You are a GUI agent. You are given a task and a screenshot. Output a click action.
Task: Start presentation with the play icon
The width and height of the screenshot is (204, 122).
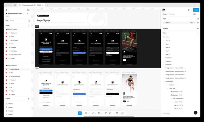point(189,10)
